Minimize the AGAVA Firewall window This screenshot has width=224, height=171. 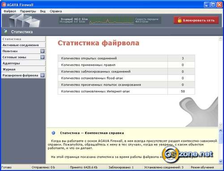(x=207, y=5)
